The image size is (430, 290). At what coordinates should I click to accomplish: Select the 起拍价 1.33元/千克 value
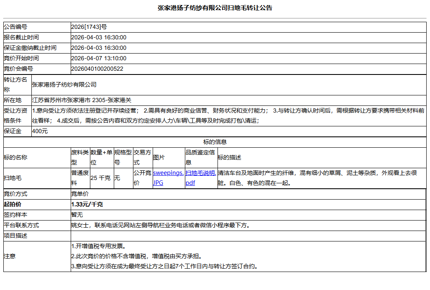coord(88,205)
